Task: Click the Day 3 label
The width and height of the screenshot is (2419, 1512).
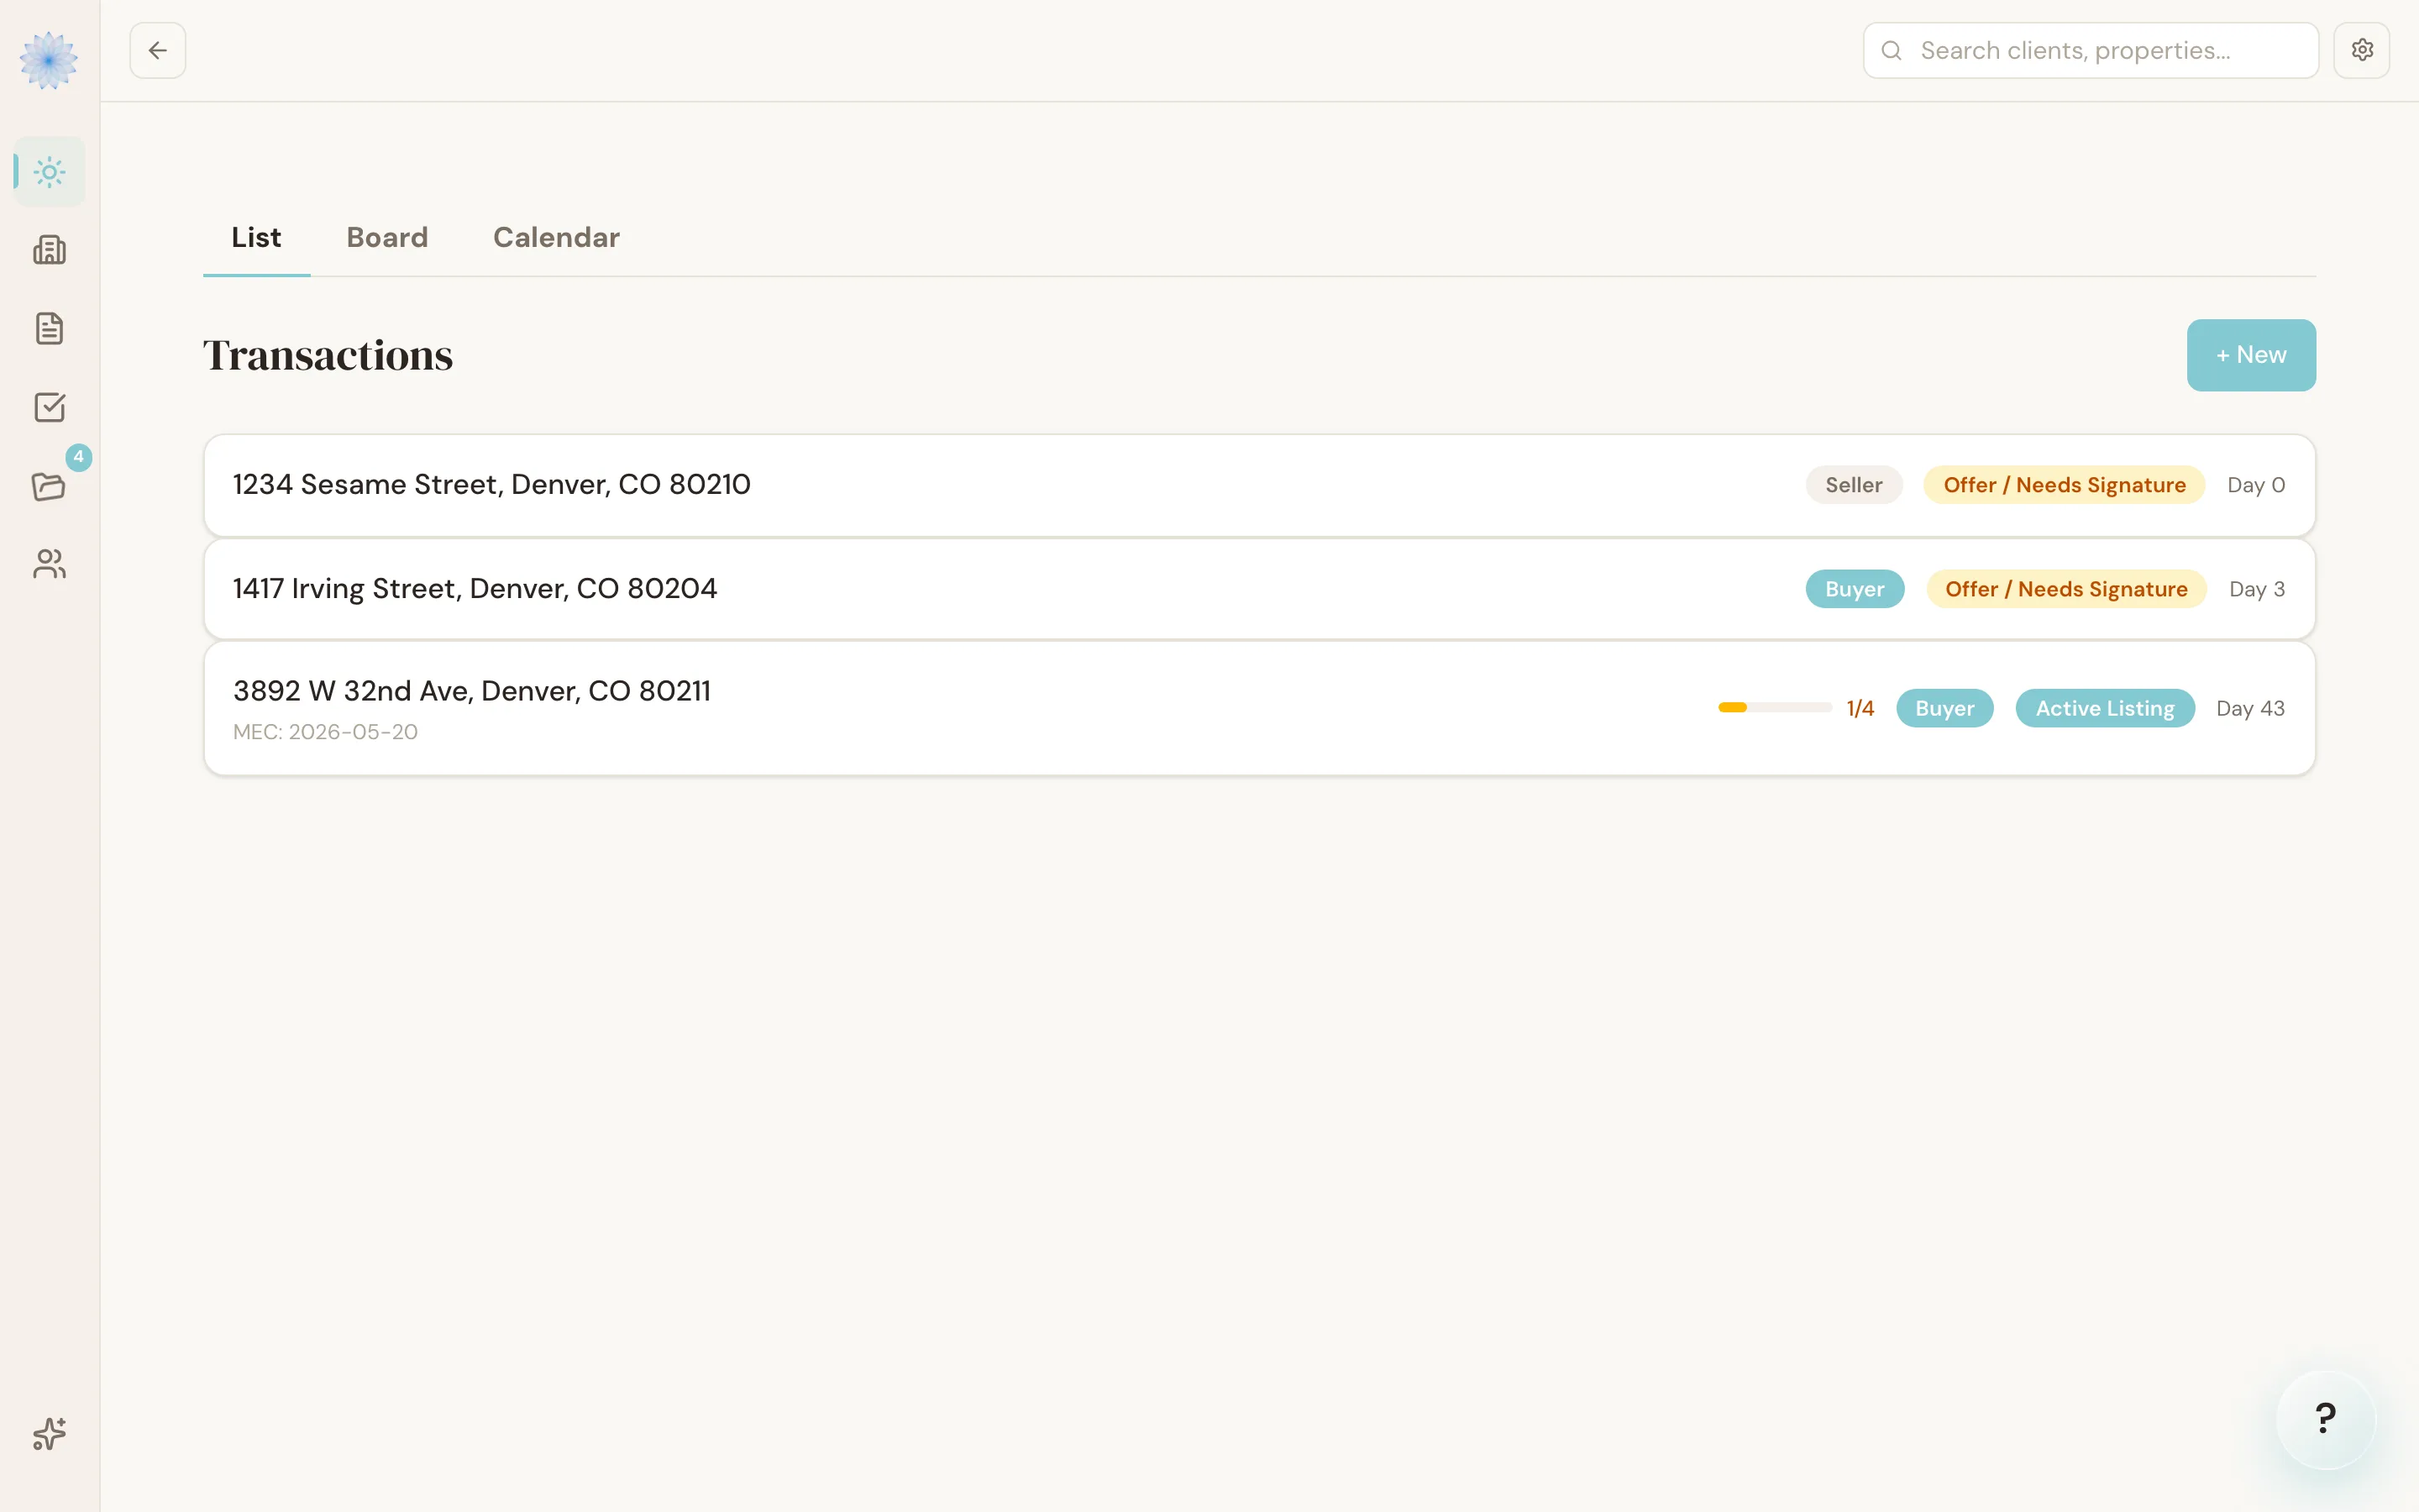Action: point(2256,589)
